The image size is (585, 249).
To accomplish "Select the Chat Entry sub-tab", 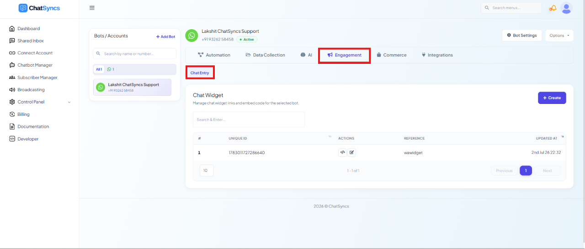I will point(200,73).
